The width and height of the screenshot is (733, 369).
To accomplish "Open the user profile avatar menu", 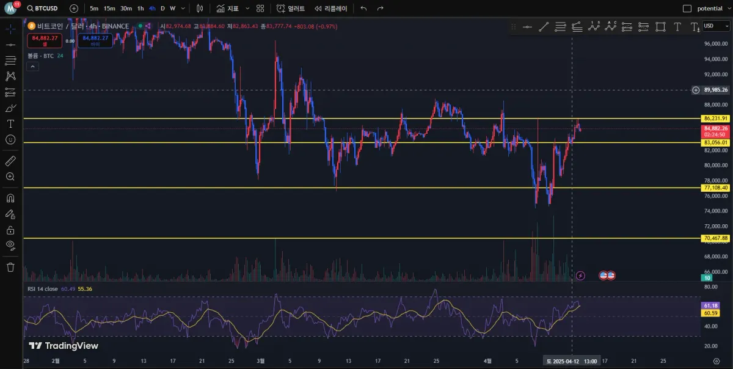I will coord(10,9).
